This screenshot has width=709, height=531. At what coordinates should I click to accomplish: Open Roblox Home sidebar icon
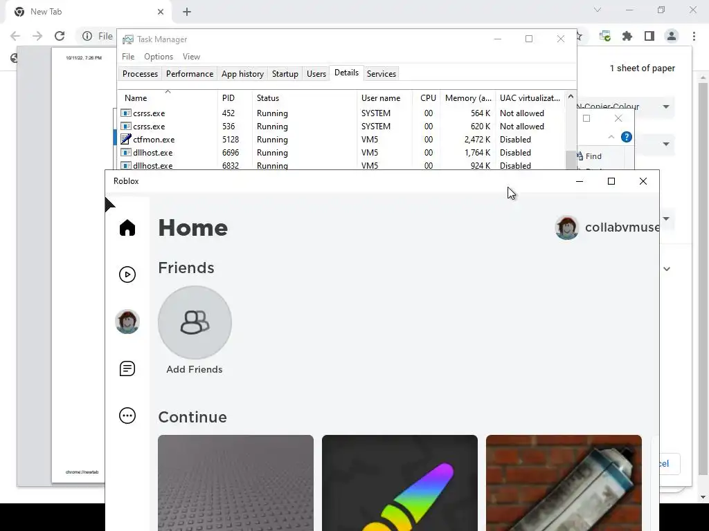click(127, 227)
